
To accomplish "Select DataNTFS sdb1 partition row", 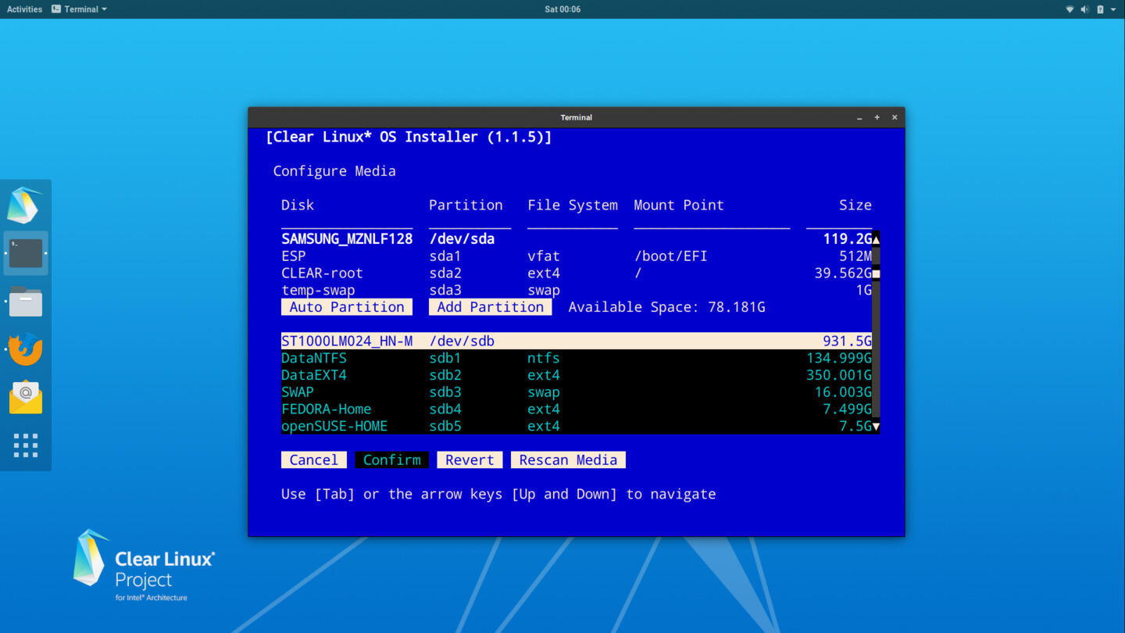I will [x=577, y=359].
